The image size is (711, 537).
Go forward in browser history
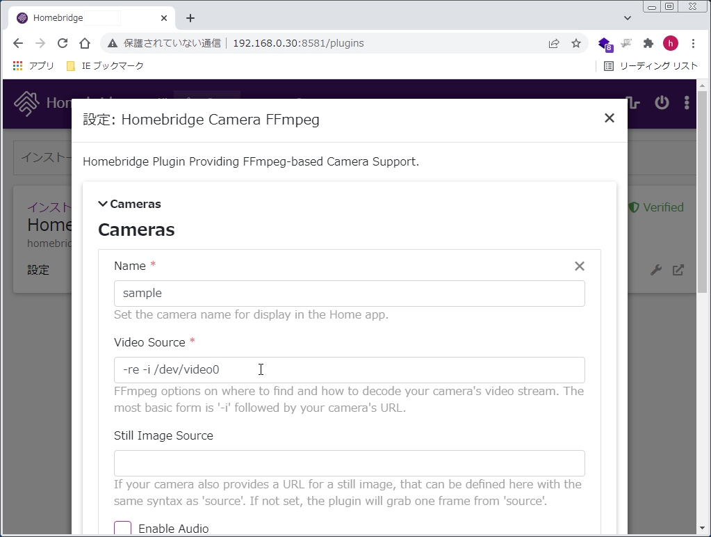click(40, 43)
